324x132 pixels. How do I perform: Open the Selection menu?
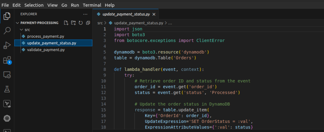click(34, 5)
